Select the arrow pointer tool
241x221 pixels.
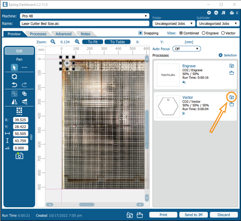click(x=14, y=67)
